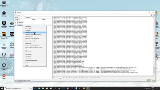
Task: Switch to the Information tab
Action: 65,78
